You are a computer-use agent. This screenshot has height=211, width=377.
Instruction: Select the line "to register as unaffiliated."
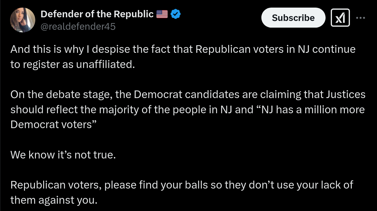[72, 65]
